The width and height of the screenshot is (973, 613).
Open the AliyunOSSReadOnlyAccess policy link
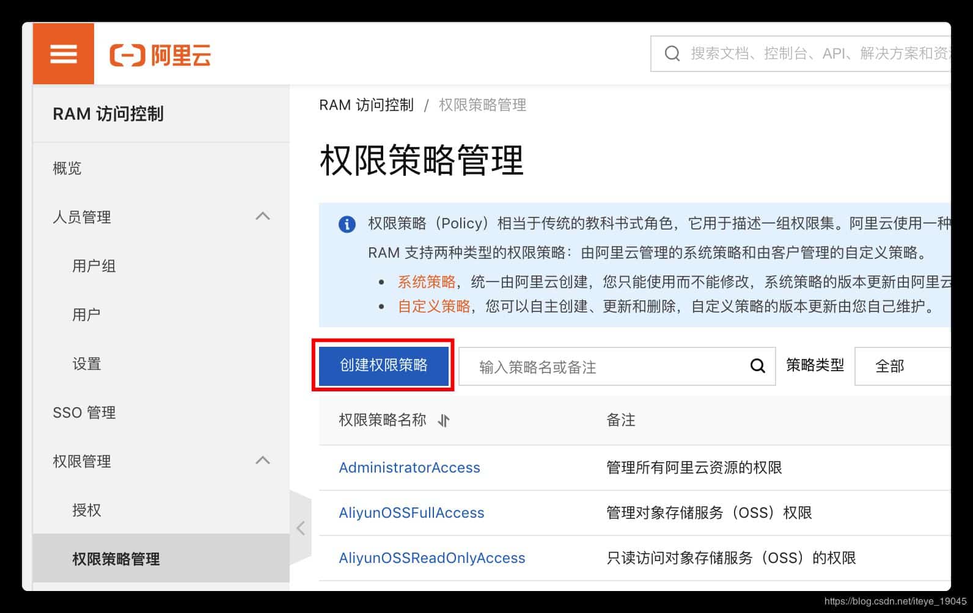[431, 558]
